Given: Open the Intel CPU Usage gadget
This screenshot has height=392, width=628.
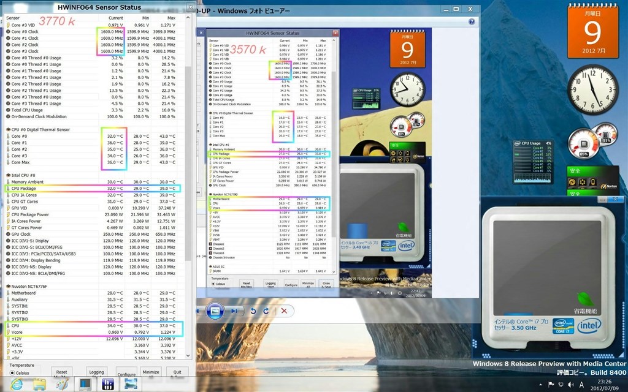Looking at the screenshot, I should click(x=533, y=162).
